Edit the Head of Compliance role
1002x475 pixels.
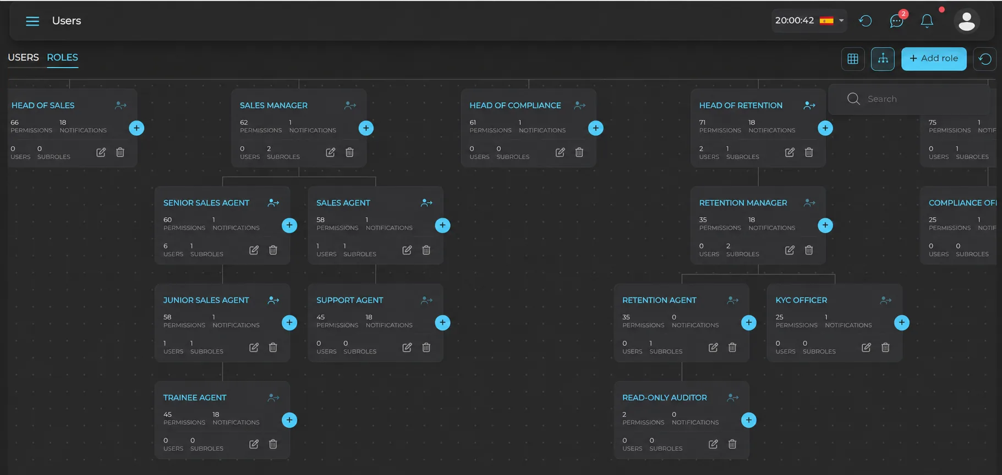[x=560, y=152]
